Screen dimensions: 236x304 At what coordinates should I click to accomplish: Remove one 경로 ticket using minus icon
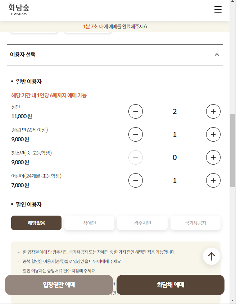(x=136, y=134)
